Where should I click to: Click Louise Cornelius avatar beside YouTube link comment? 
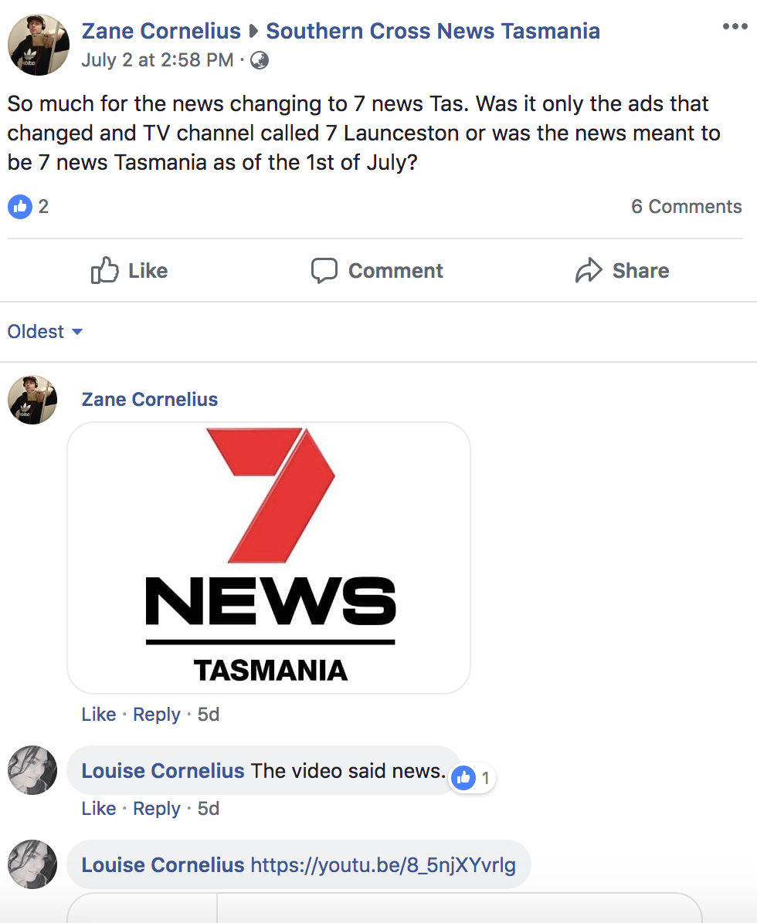tap(32, 864)
